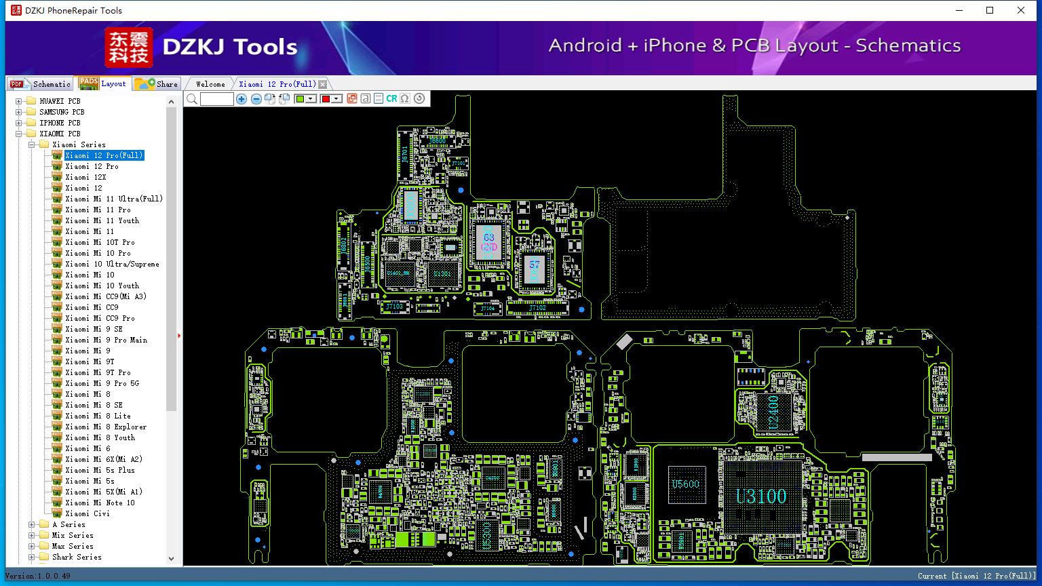Switch to the Schematic tab
Screen dimensions: 1042x586
(41, 84)
